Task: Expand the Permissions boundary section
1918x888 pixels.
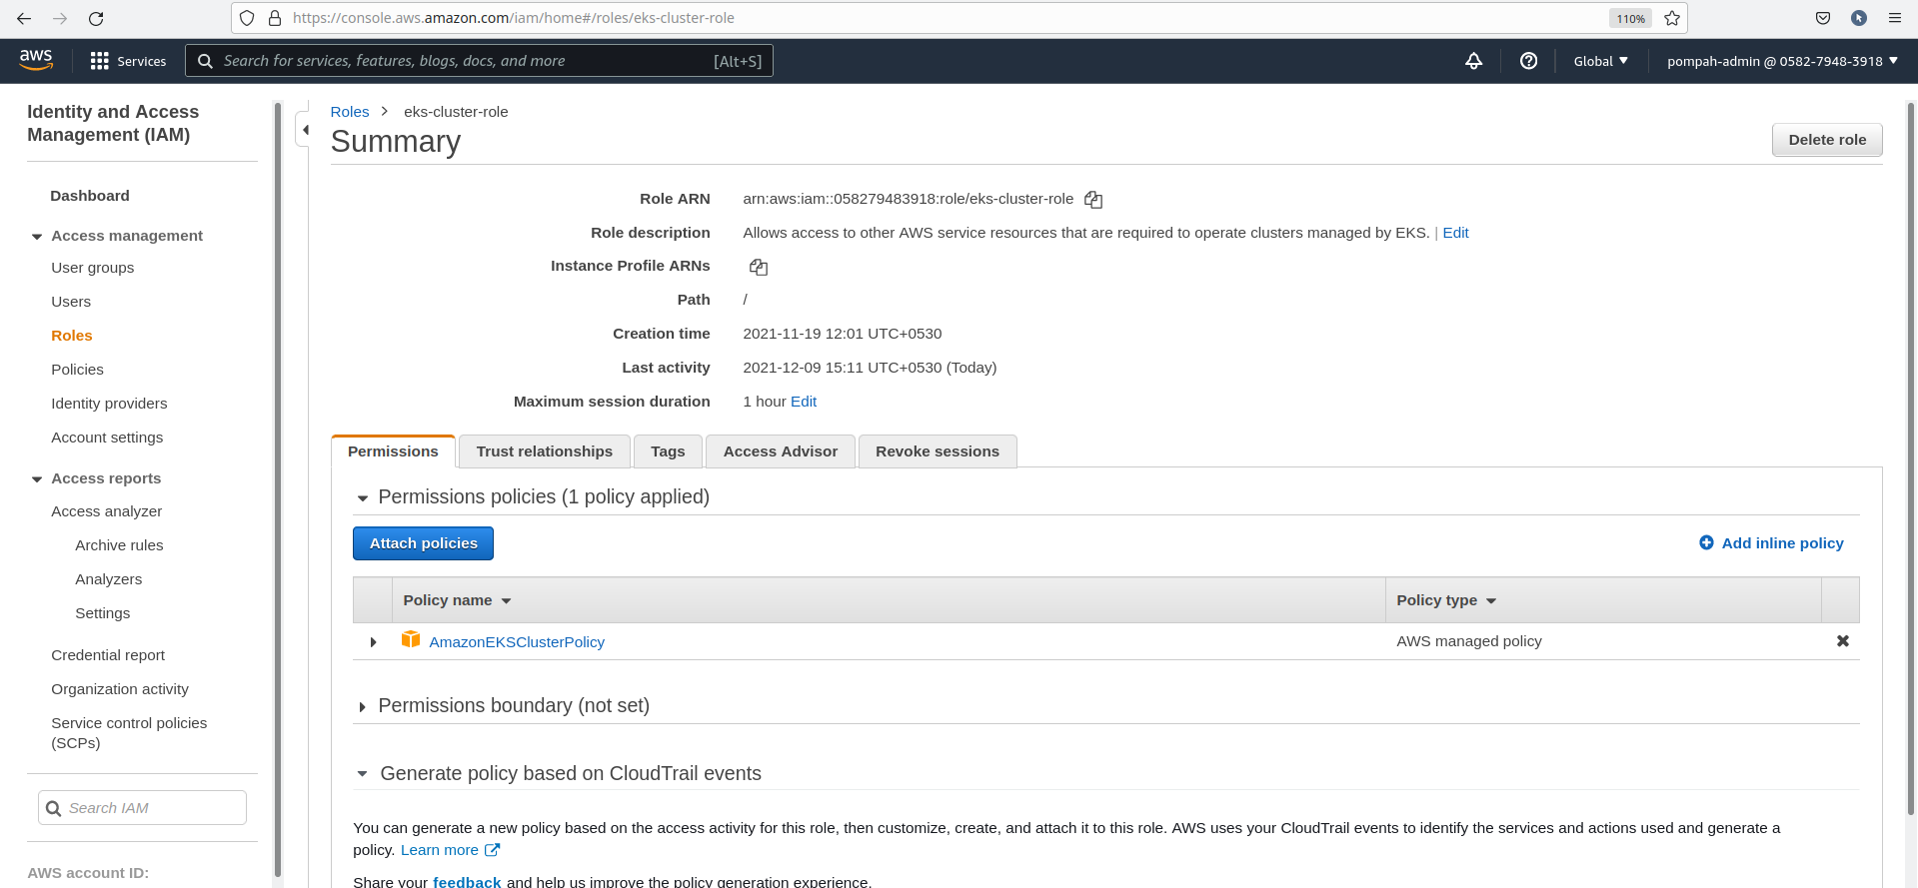Action: click(362, 707)
